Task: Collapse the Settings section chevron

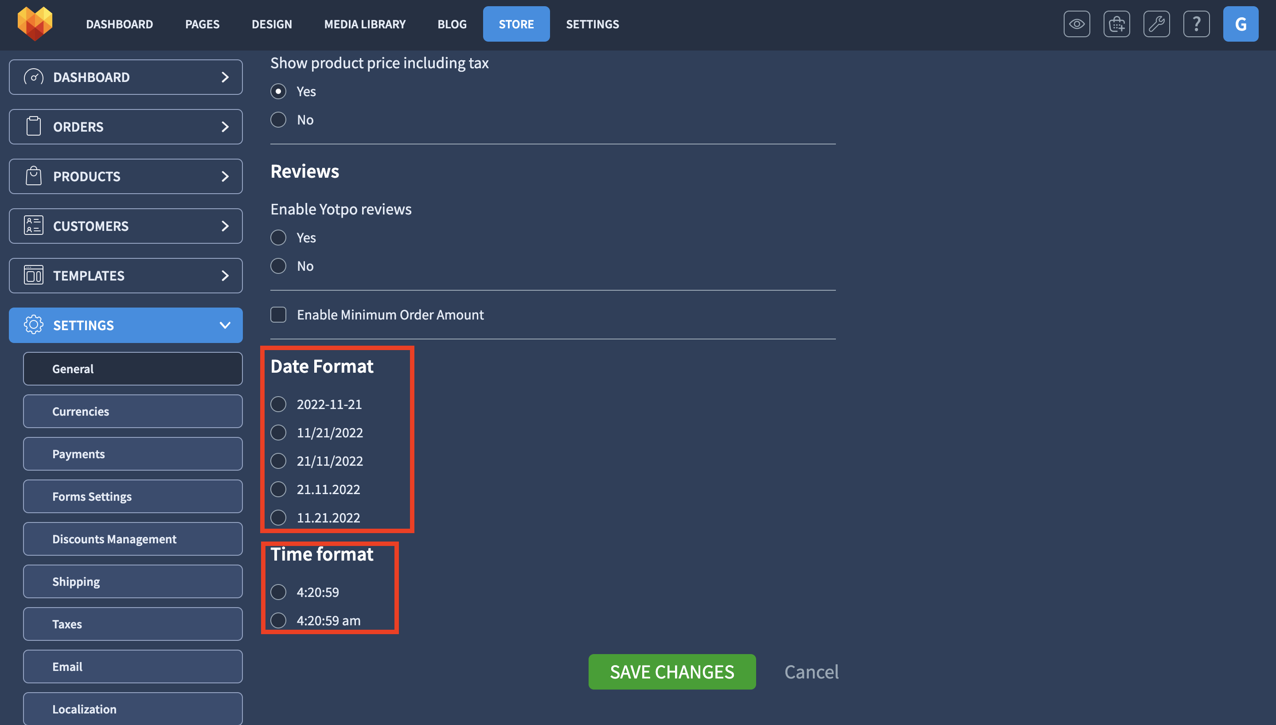Action: [225, 325]
